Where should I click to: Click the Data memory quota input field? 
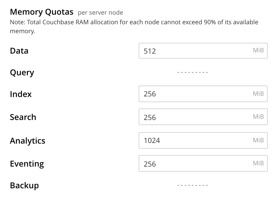pos(195,51)
